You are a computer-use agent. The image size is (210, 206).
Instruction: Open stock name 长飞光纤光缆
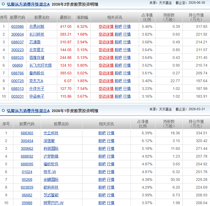click(x=40, y=65)
